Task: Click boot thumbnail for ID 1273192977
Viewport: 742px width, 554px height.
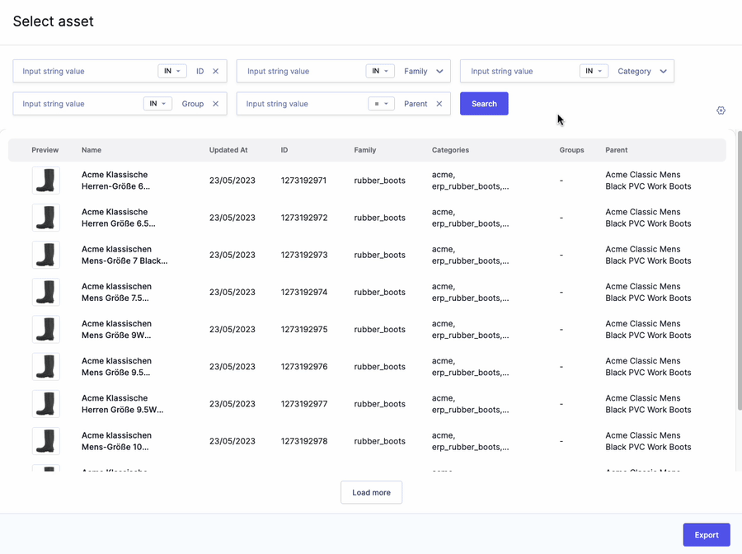Action: point(46,404)
